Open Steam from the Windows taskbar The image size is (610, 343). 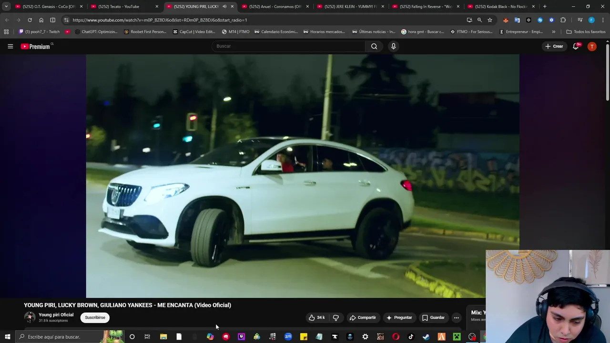tap(426, 337)
